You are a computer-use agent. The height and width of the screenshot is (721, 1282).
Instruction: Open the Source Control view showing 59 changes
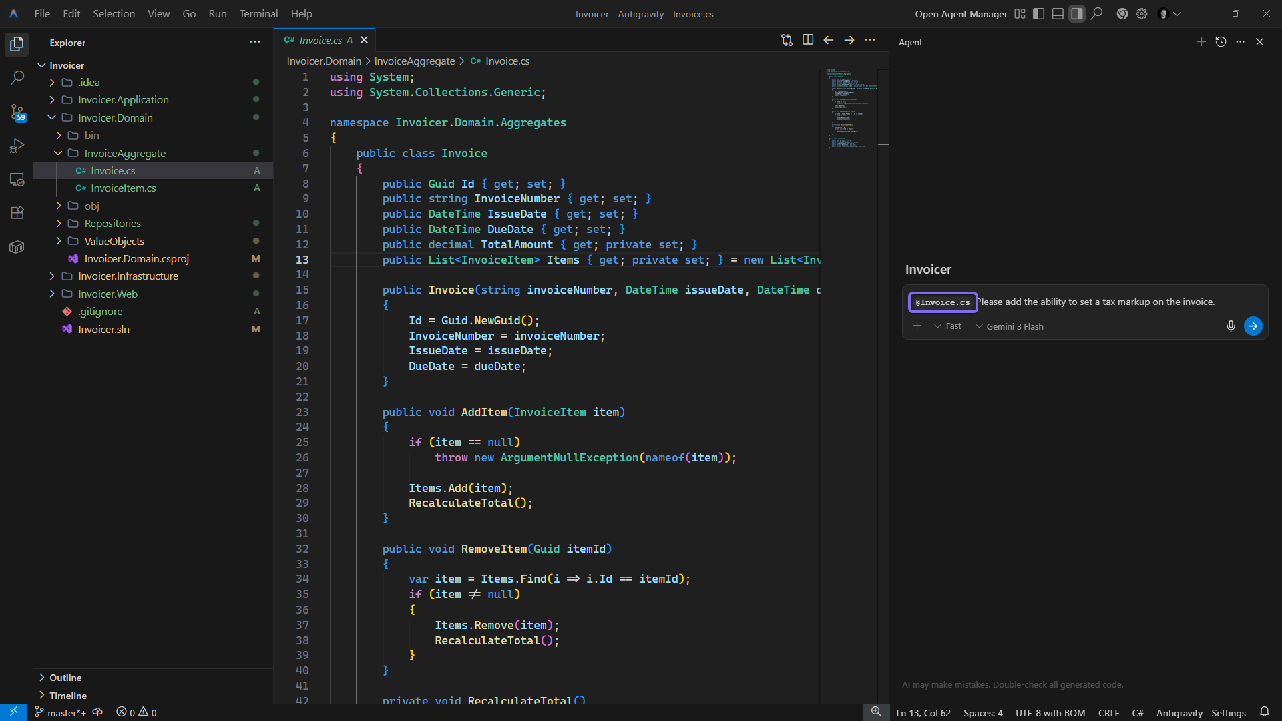[18, 113]
